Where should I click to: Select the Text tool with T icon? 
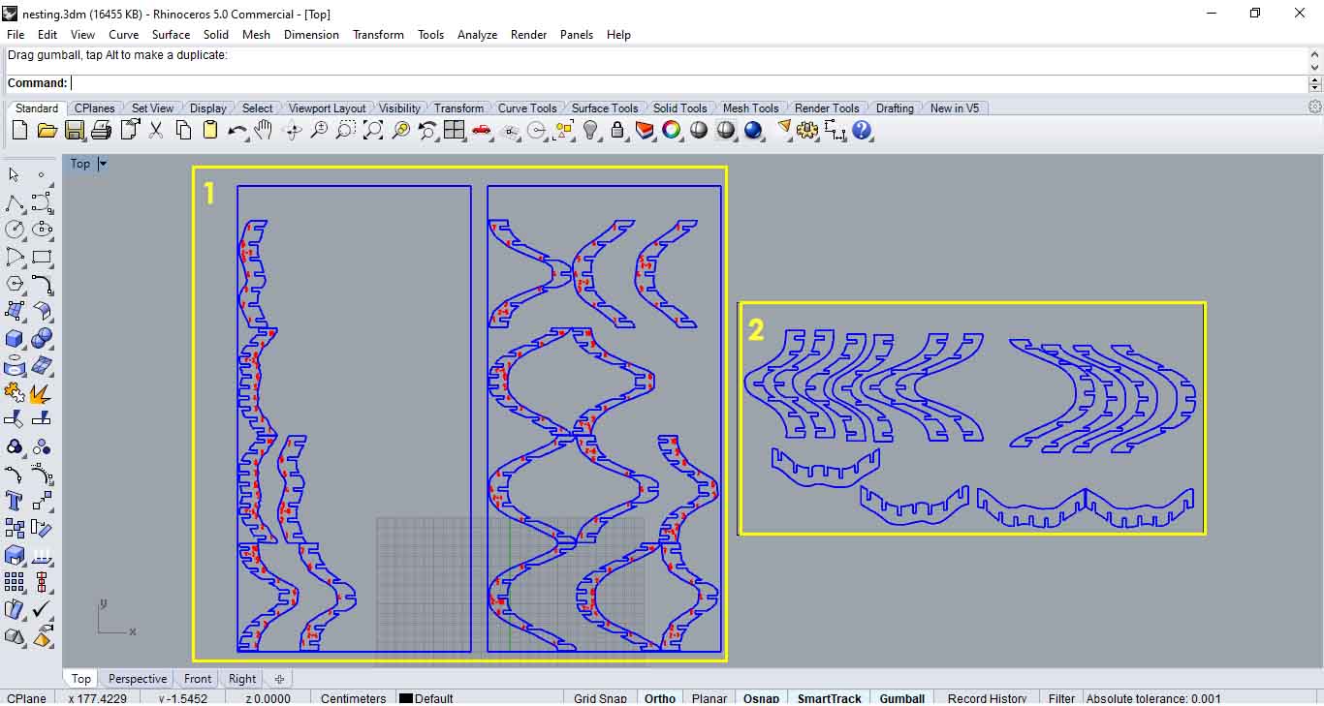15,501
